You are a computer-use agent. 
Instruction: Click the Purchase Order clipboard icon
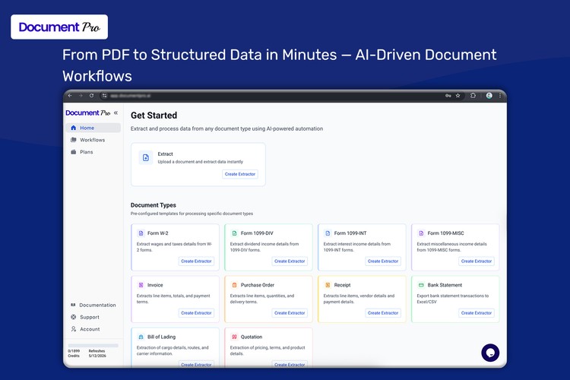click(x=235, y=285)
